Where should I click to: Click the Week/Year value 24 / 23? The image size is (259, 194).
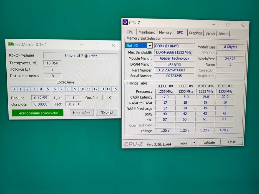[230, 59]
